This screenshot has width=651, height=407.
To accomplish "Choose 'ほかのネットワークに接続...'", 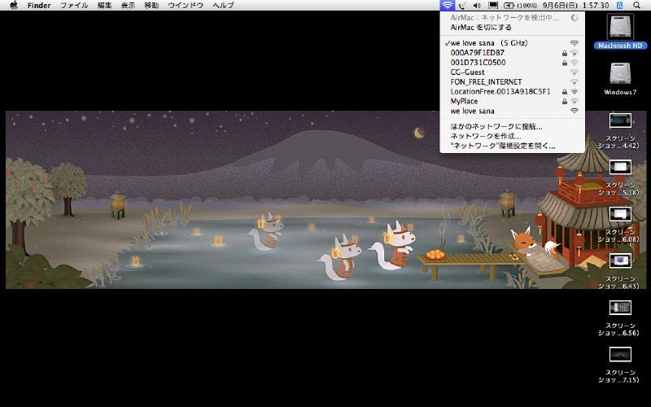I will (x=513, y=126).
